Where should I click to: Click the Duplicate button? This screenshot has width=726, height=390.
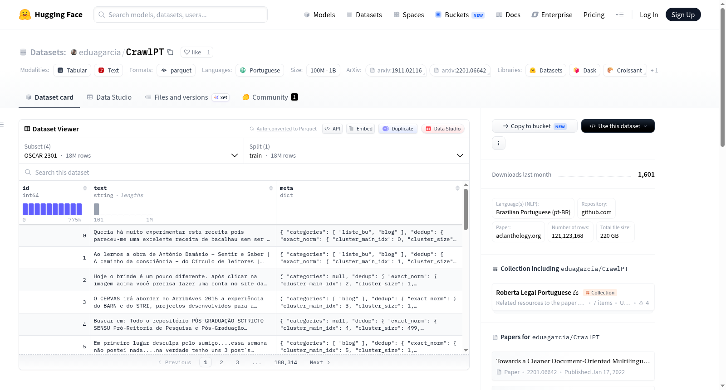398,129
